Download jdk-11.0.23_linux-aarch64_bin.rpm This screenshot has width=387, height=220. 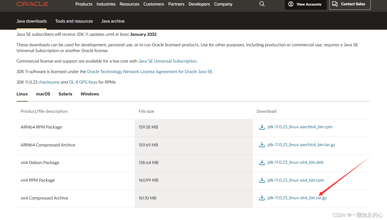[x=300, y=127]
